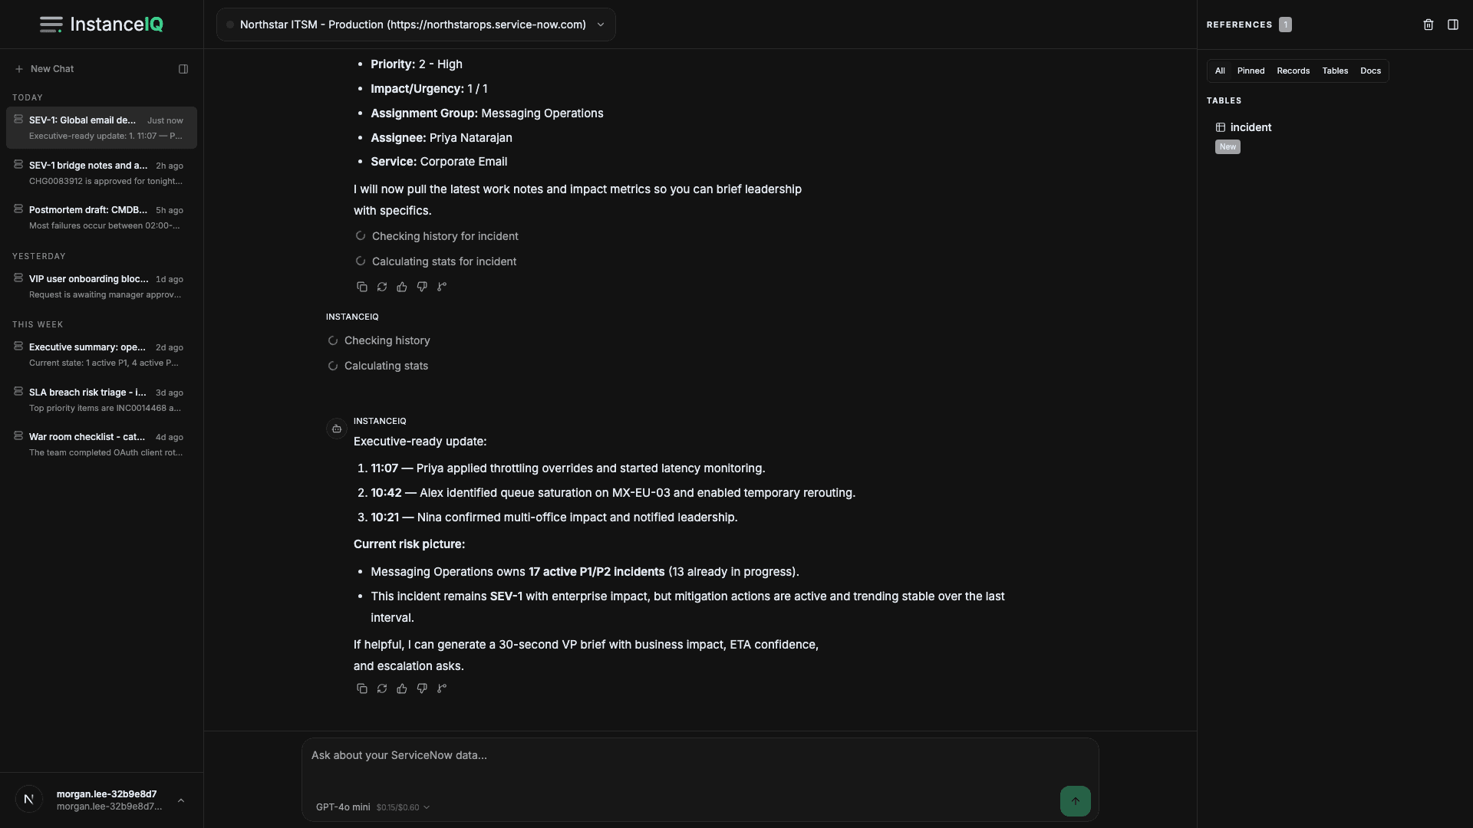Enable the Docs filter in References
This screenshot has height=828, width=1473.
tap(1370, 71)
